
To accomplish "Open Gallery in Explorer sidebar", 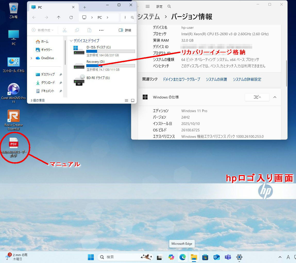I will (x=44, y=50).
